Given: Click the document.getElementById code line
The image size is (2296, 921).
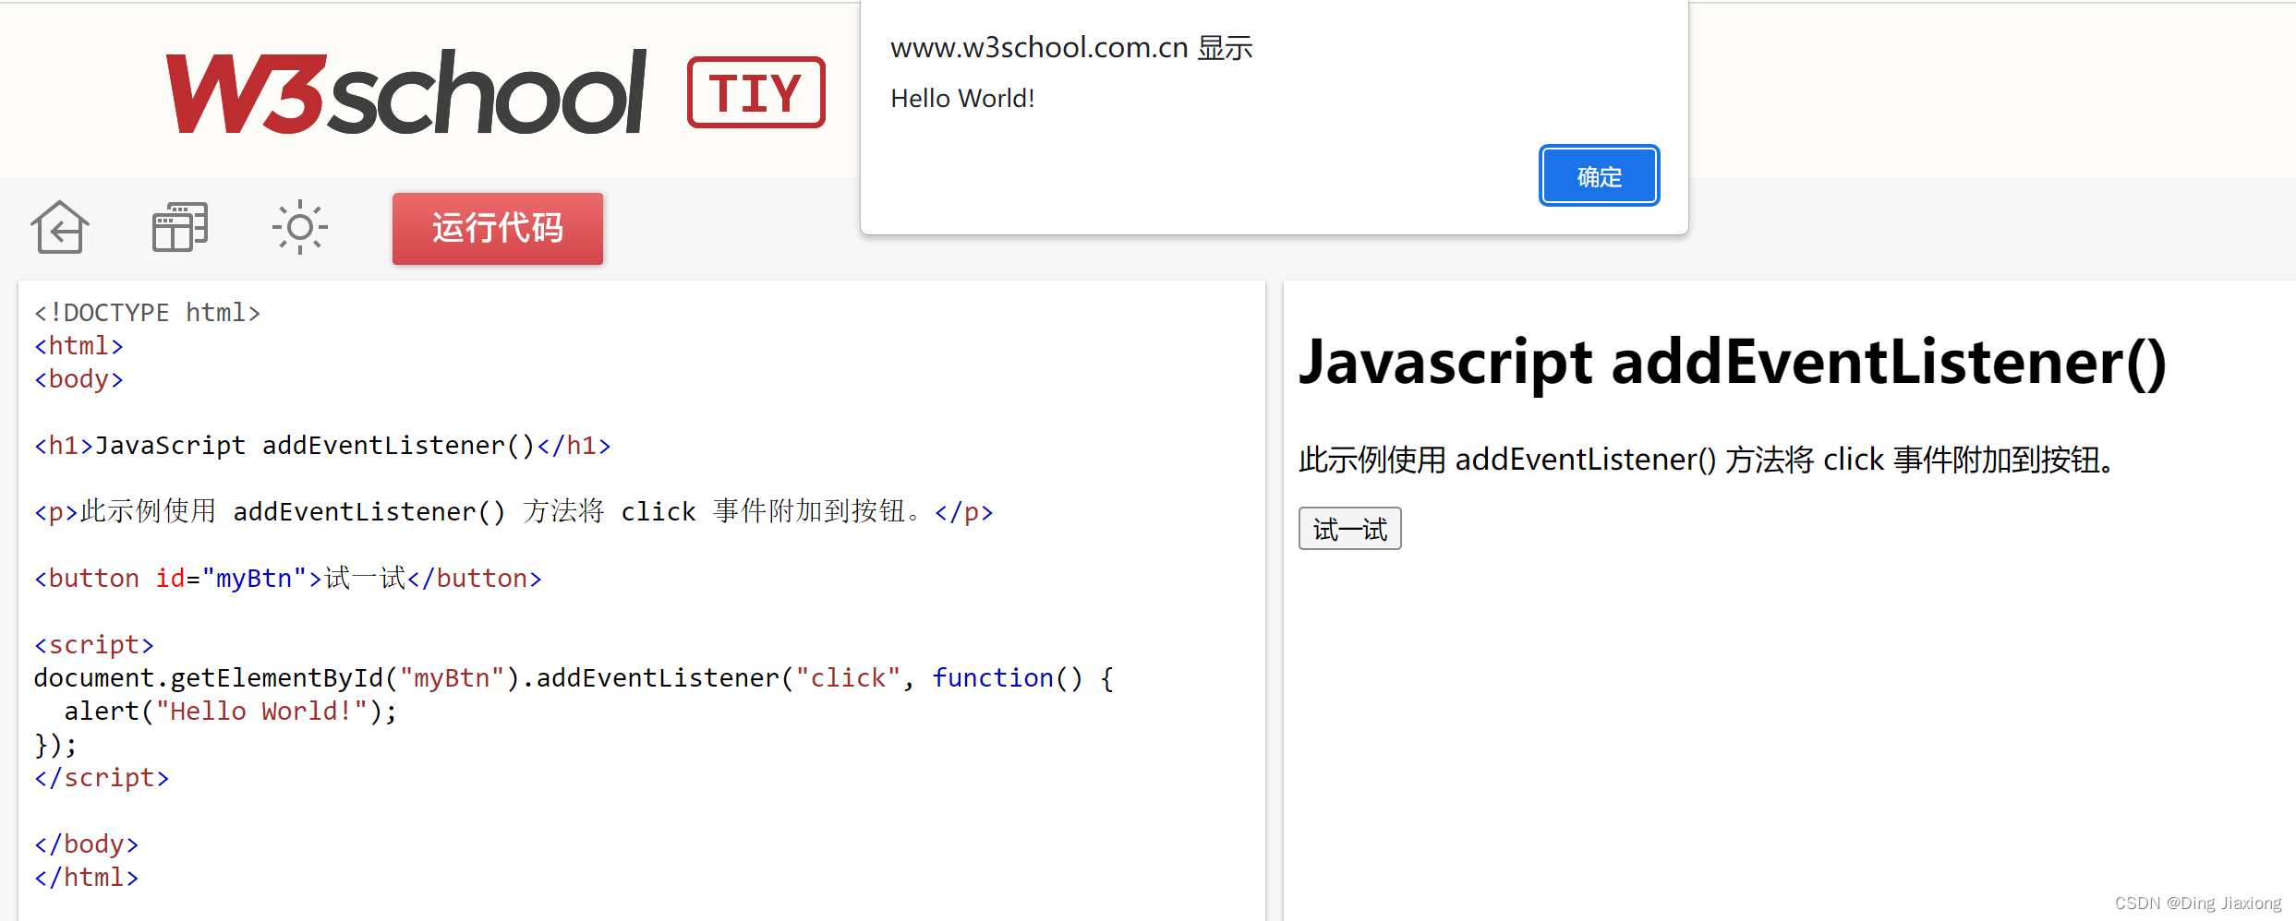Looking at the screenshot, I should [574, 678].
